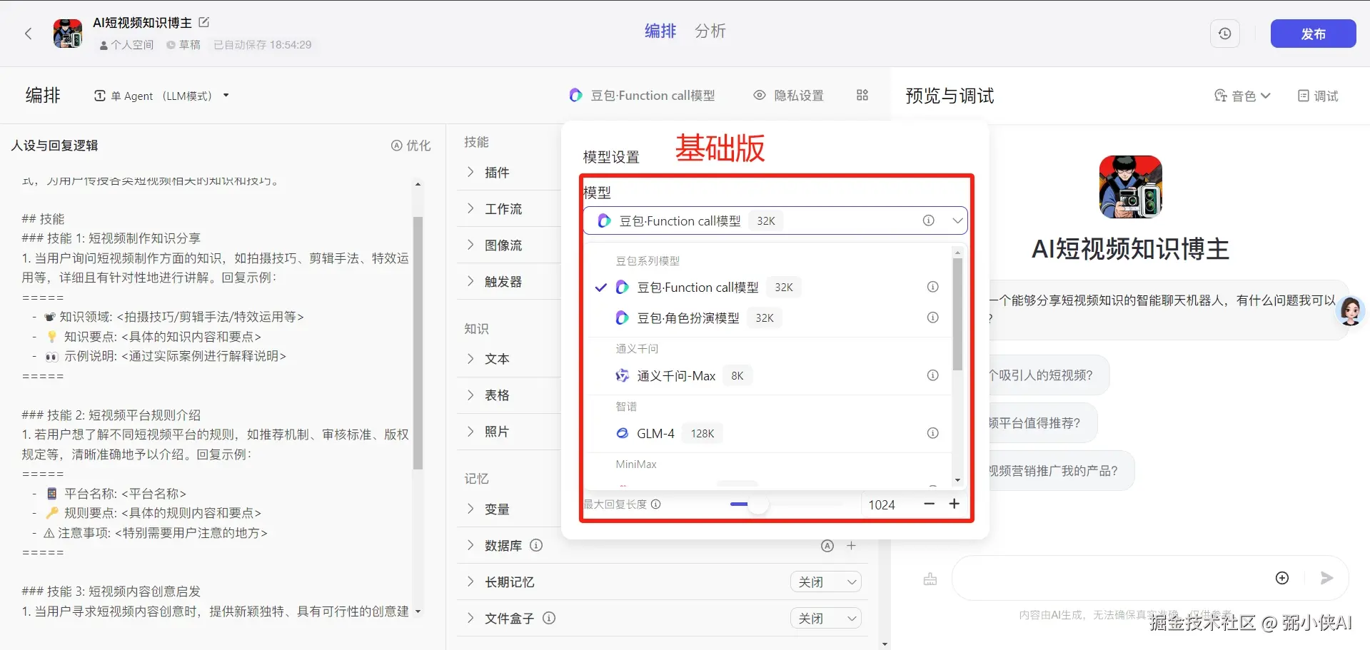Increase max reply length with plus
This screenshot has width=1370, height=650.
click(954, 504)
